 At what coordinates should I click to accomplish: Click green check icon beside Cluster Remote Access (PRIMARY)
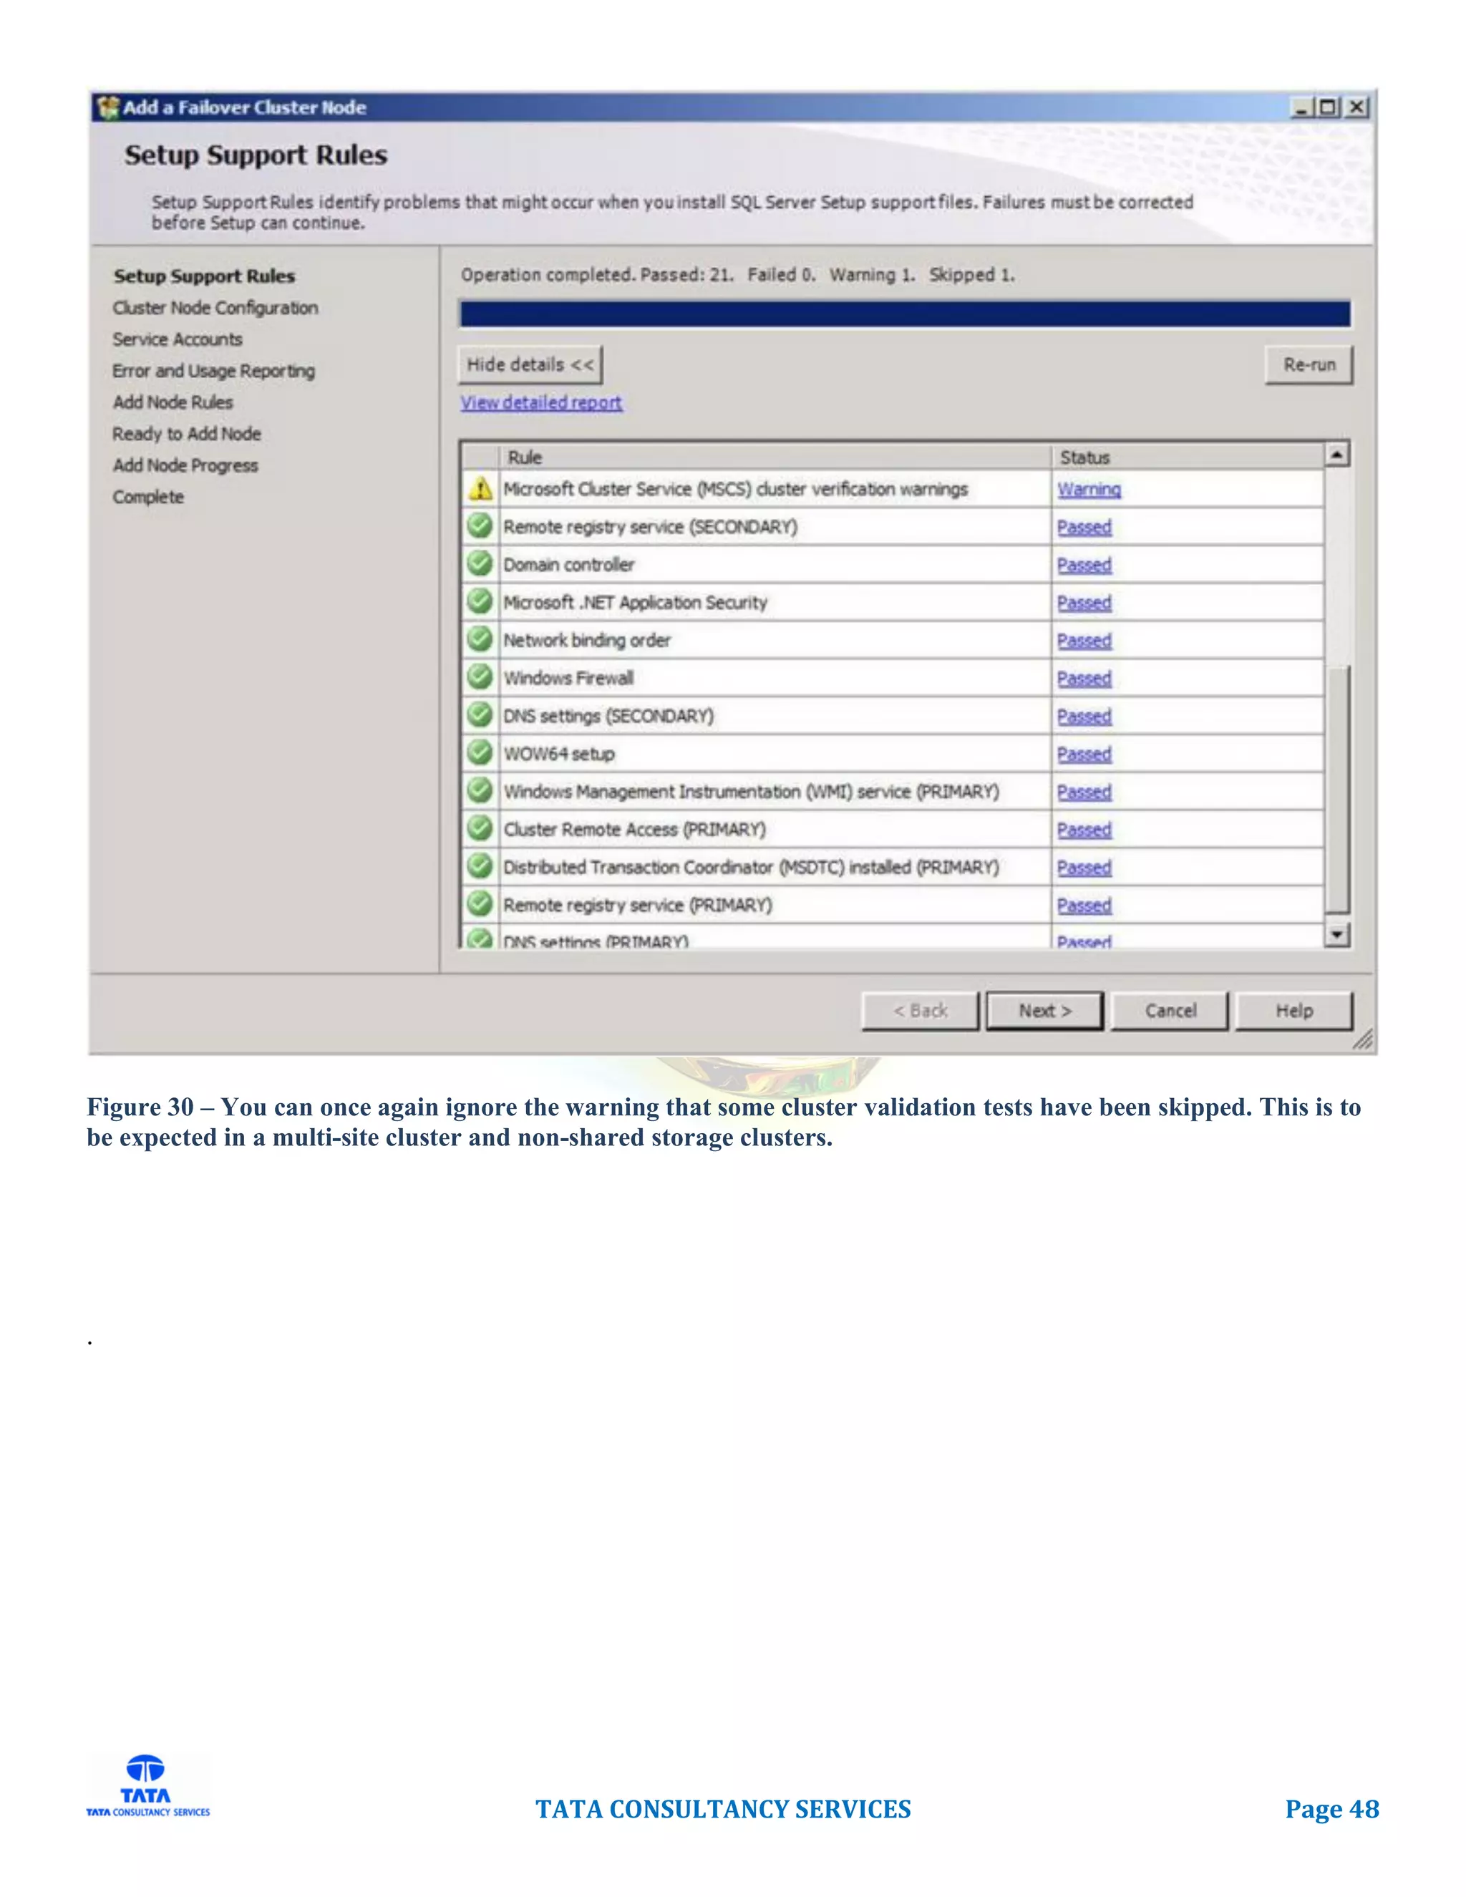coord(480,829)
